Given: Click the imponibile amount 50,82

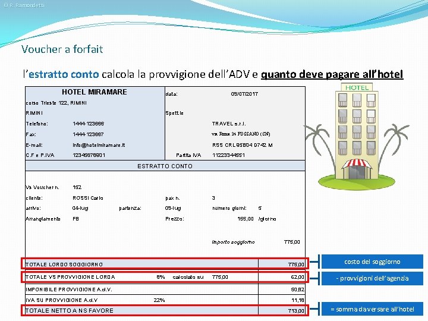Looking at the screenshot, I should [297, 289].
